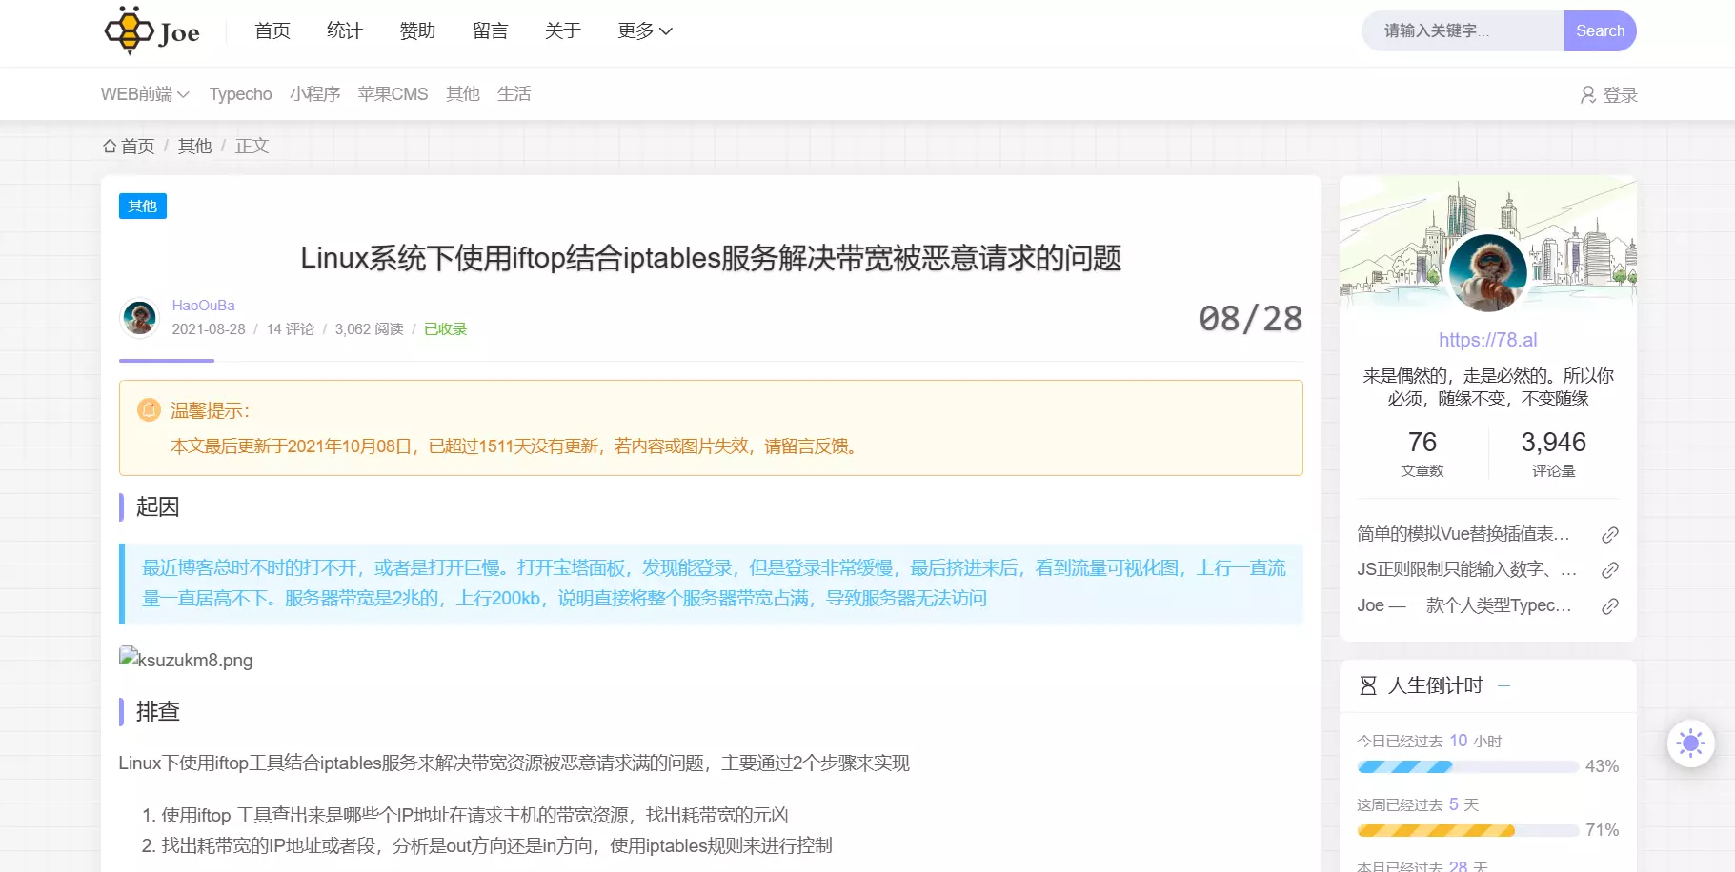
Task: Select the login person icon
Action: [1586, 94]
